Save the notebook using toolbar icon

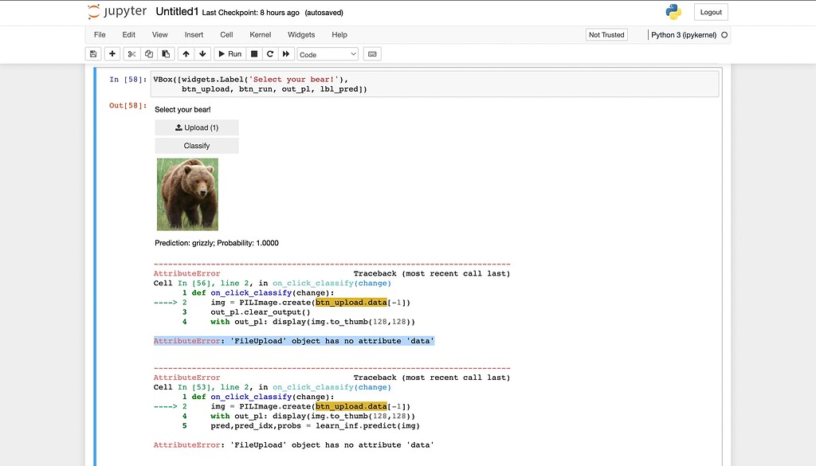93,53
